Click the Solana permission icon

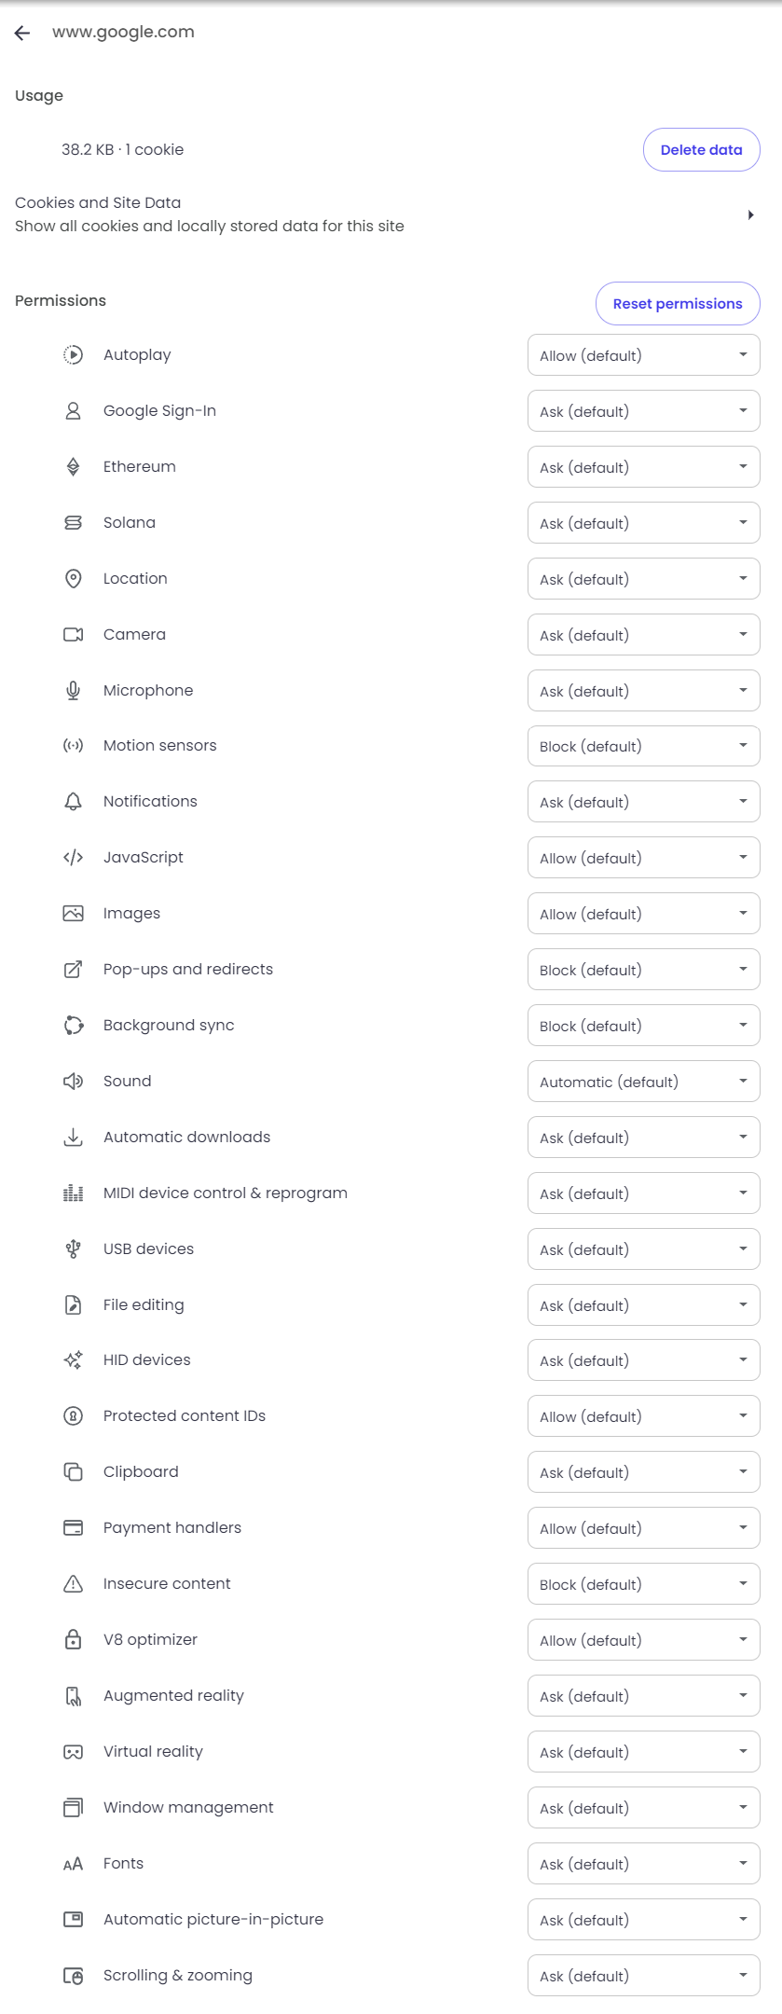pos(73,522)
